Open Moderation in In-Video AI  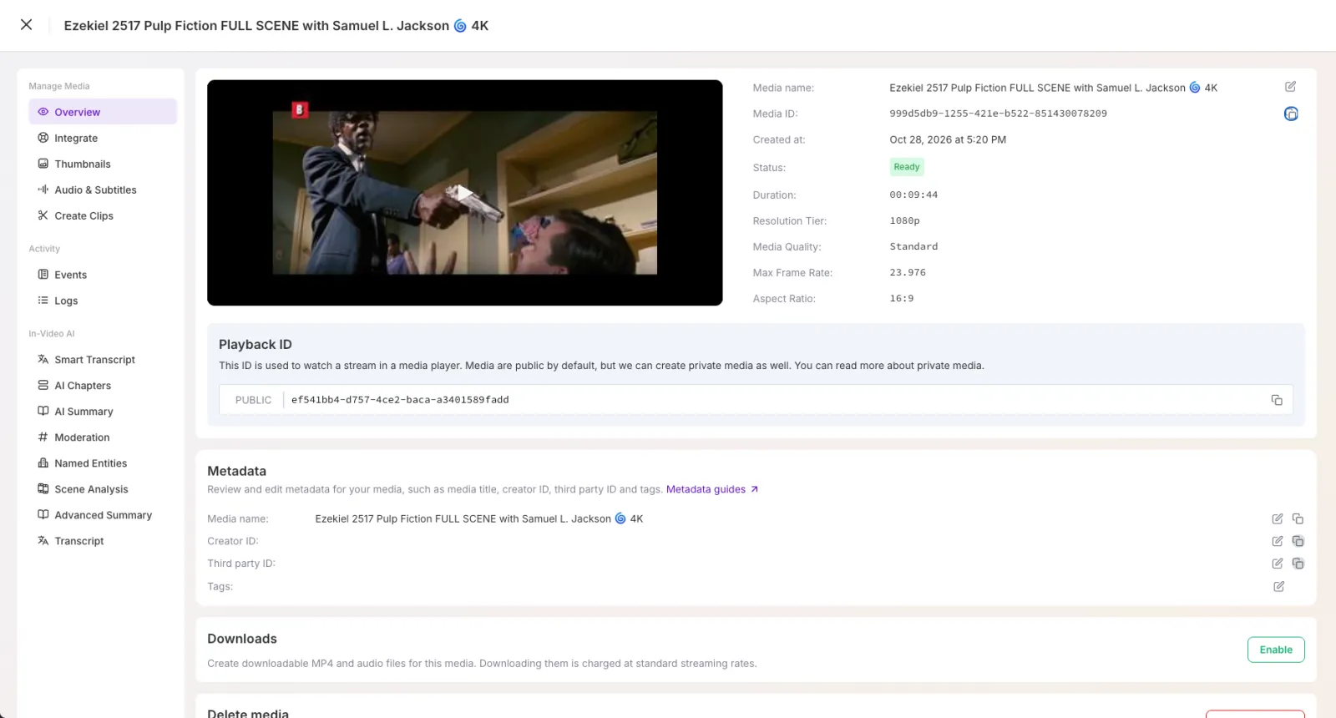pos(103,437)
